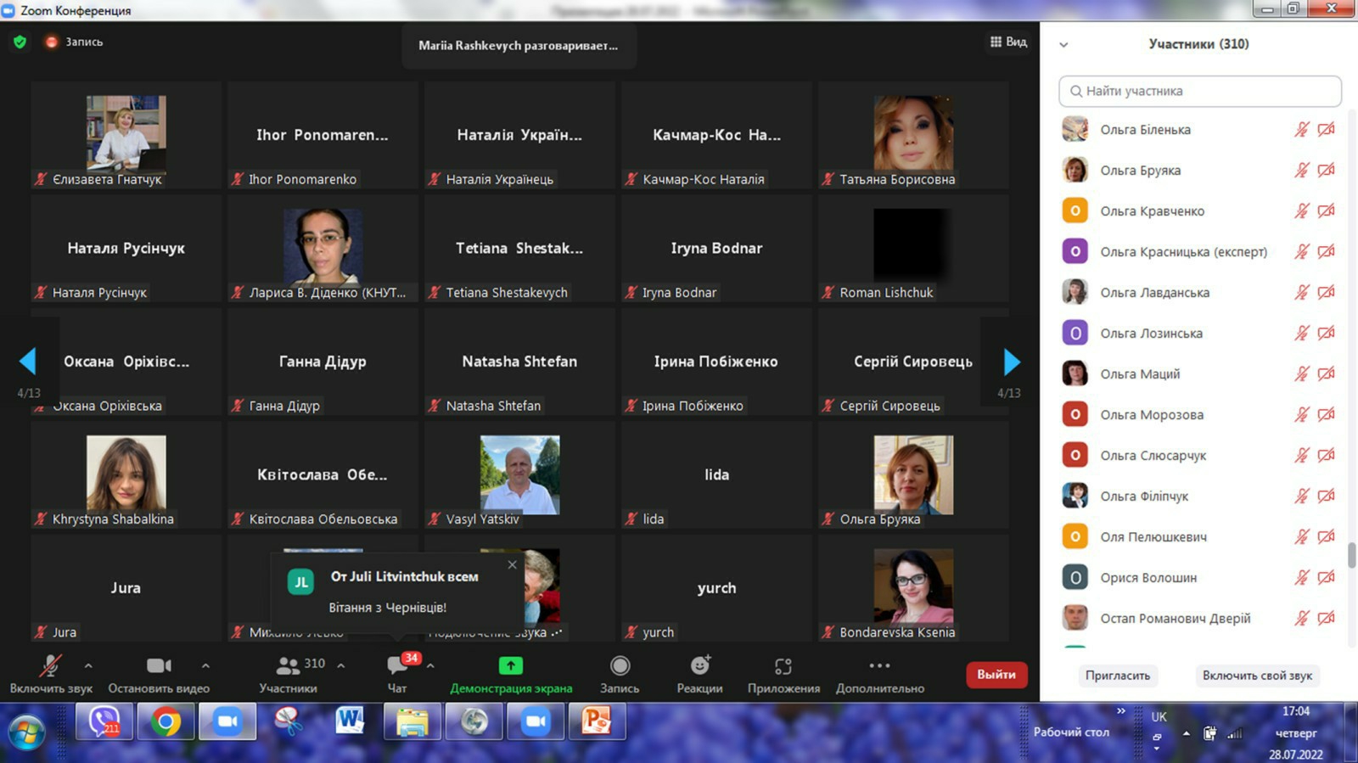Click the green encryption shield icon
The height and width of the screenshot is (763, 1358).
[x=20, y=42]
